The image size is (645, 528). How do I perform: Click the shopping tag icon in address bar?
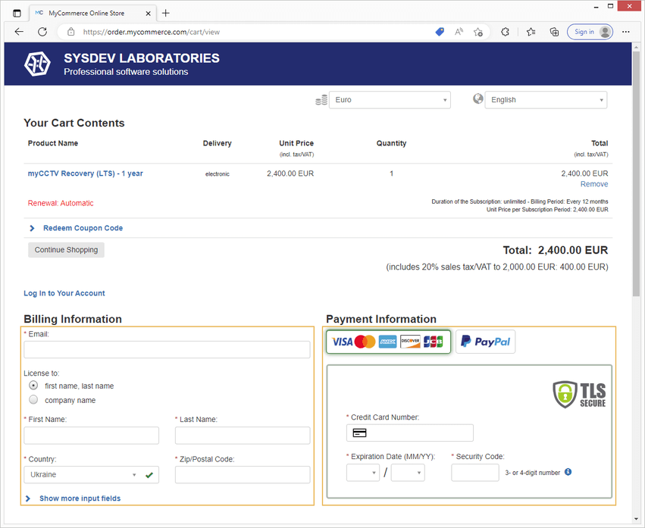pos(440,32)
